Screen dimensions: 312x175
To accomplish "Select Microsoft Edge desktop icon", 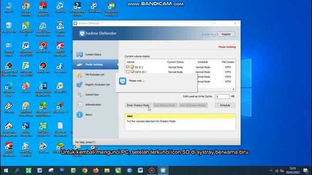I will (x=9, y=89).
